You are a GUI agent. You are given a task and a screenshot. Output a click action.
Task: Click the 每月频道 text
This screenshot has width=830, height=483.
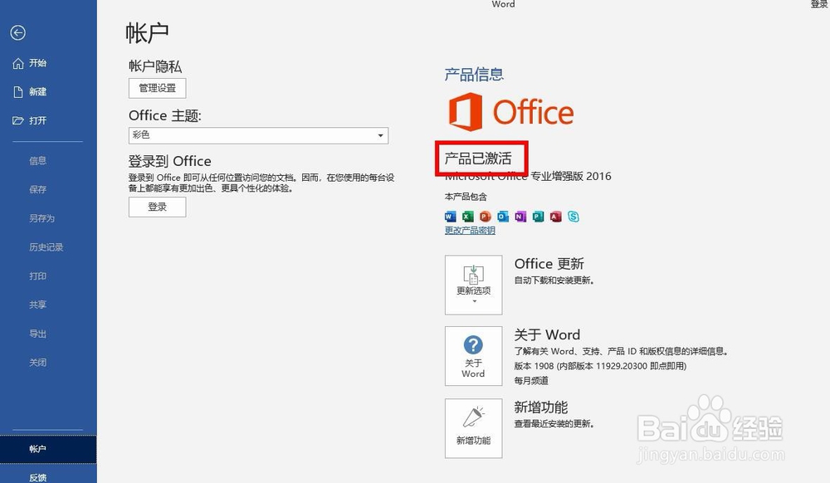click(531, 380)
